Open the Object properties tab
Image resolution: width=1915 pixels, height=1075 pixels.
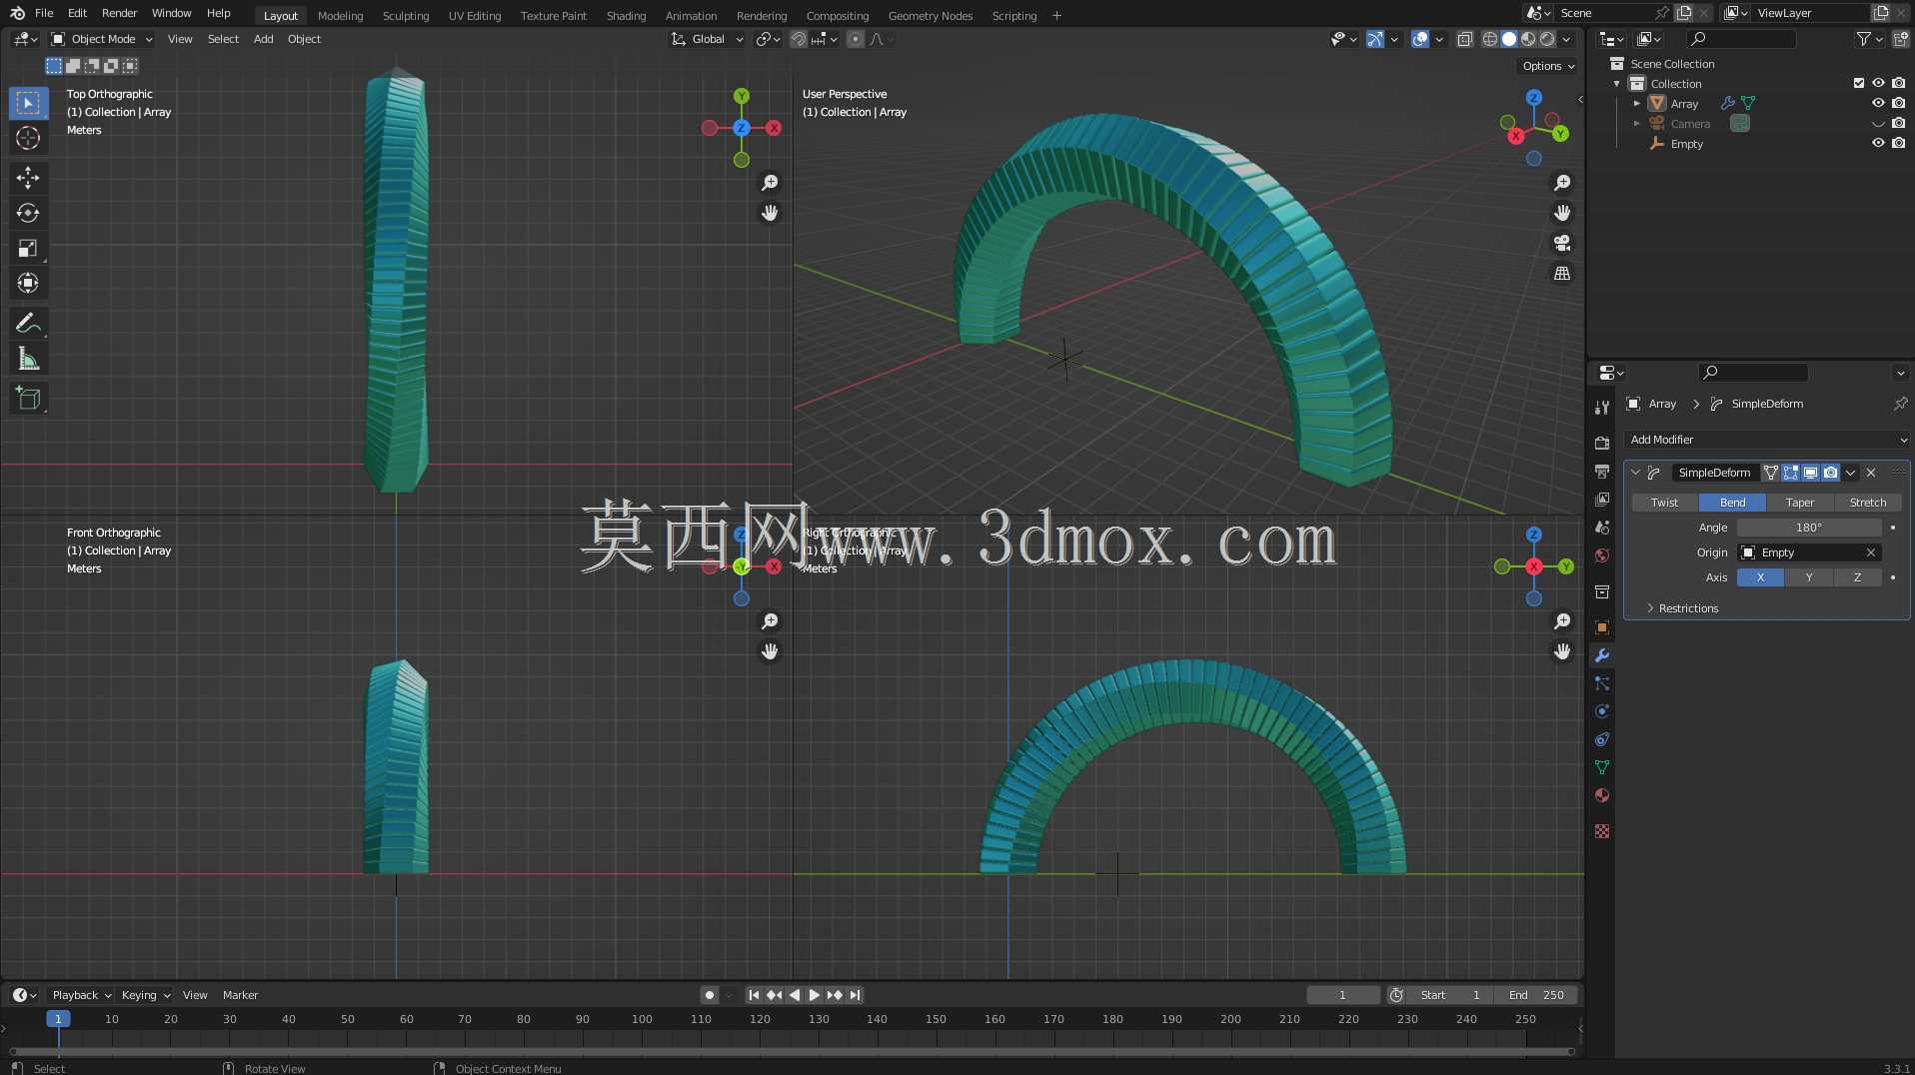(x=1602, y=627)
